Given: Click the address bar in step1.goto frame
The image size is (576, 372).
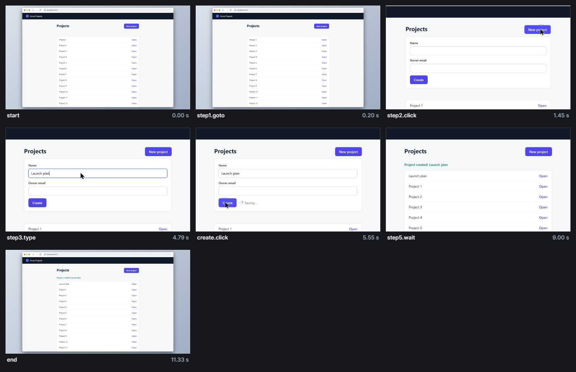Looking at the screenshot, I should (x=297, y=10).
